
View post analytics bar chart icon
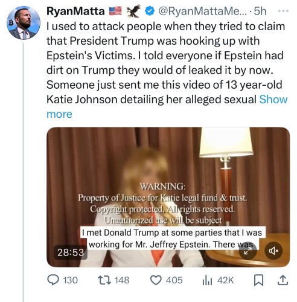(207, 280)
